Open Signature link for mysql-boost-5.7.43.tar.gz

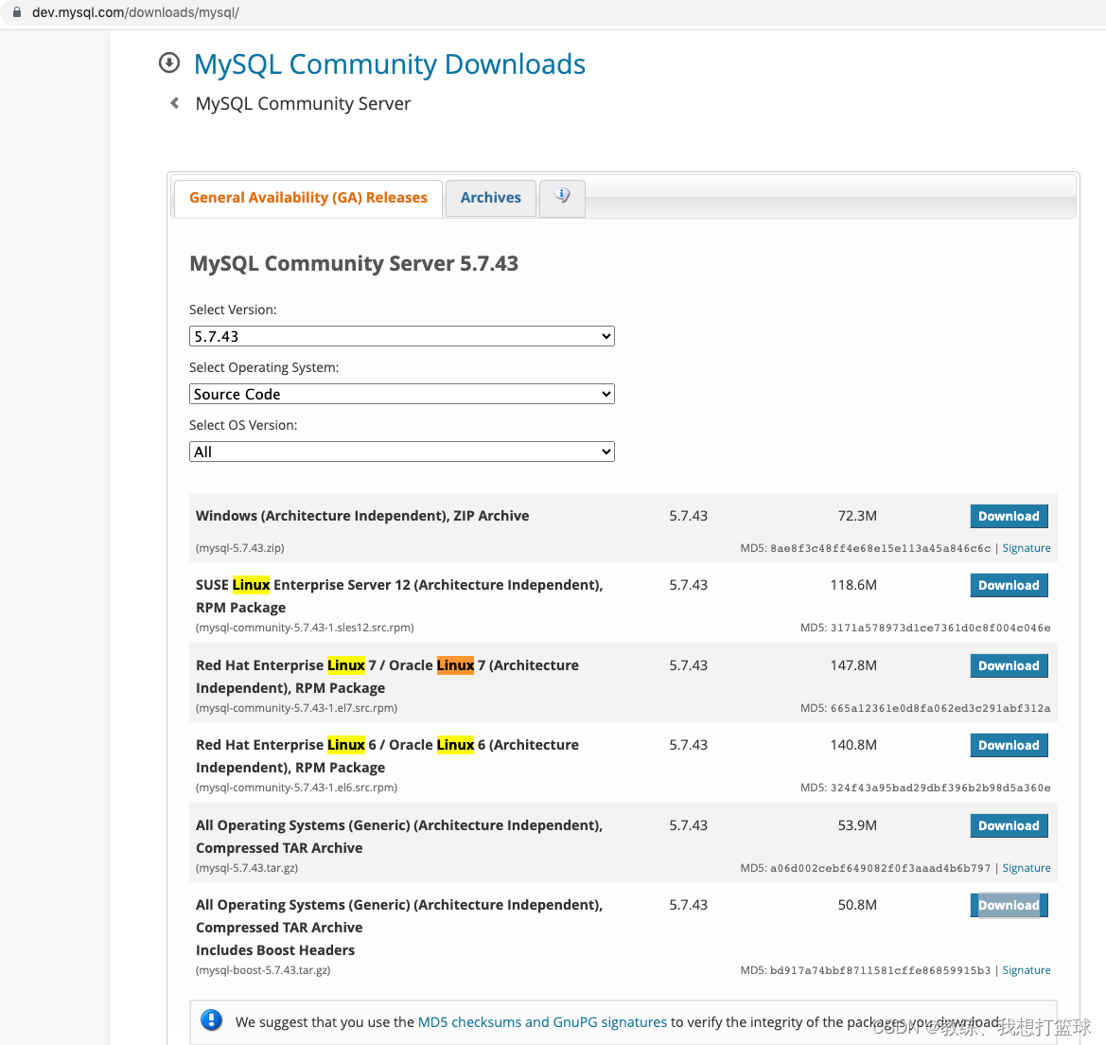(1027, 970)
